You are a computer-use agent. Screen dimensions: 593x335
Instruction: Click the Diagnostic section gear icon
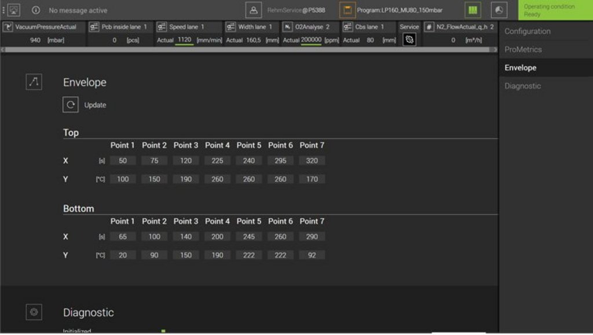pos(34,312)
